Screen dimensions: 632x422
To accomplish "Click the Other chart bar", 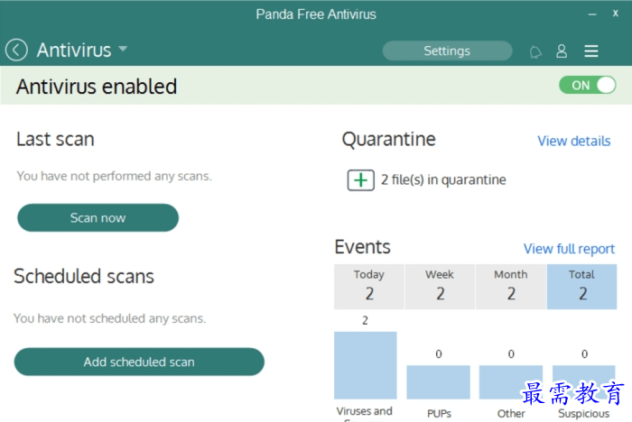I will (x=511, y=382).
